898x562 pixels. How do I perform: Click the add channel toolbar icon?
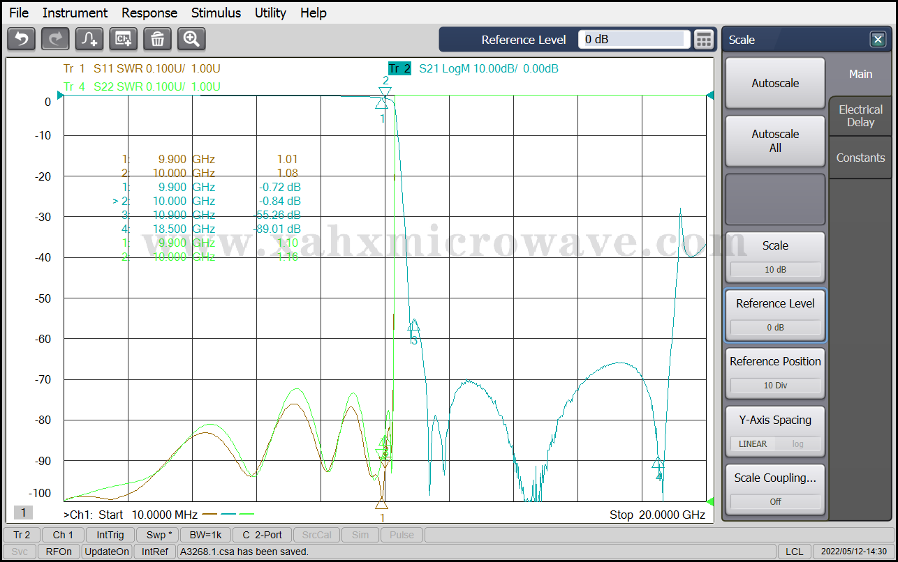click(124, 39)
